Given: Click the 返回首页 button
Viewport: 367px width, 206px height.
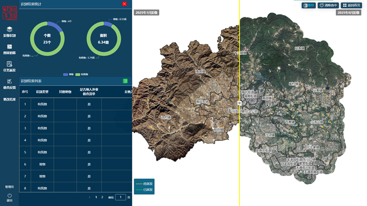Looking at the screenshot, I should click(x=352, y=5).
